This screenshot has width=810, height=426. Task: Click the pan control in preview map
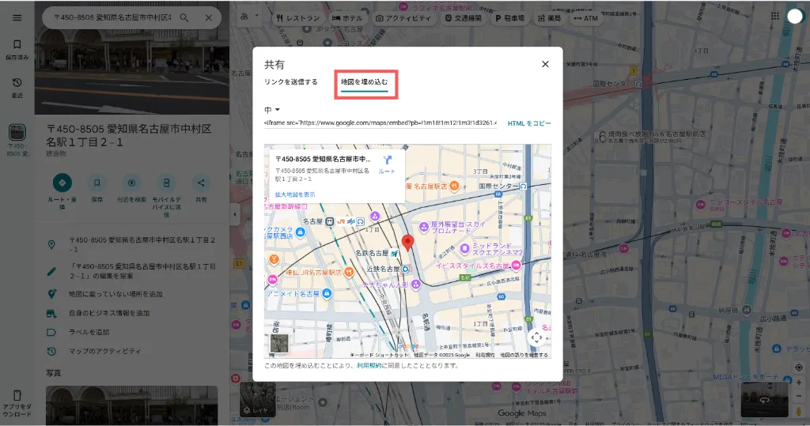(536, 337)
